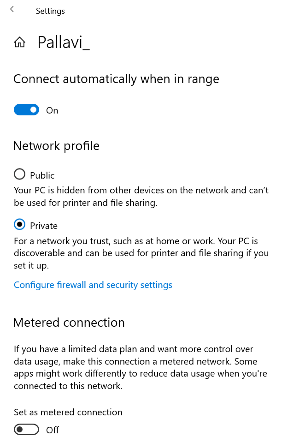
Task: Click the Public profile description text
Action: [141, 196]
